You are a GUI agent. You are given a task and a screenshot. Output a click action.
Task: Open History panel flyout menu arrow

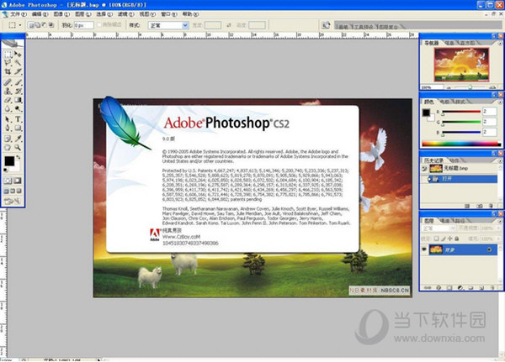pyautogui.click(x=499, y=160)
